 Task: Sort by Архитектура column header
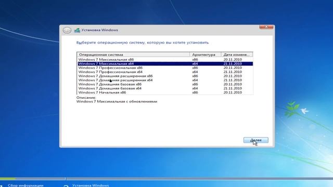point(206,55)
